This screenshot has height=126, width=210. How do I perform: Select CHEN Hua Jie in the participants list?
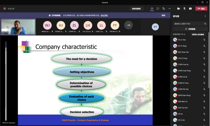tap(184, 64)
